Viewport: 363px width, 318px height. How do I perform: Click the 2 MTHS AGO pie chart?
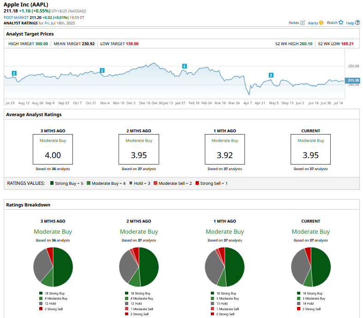[139, 267]
